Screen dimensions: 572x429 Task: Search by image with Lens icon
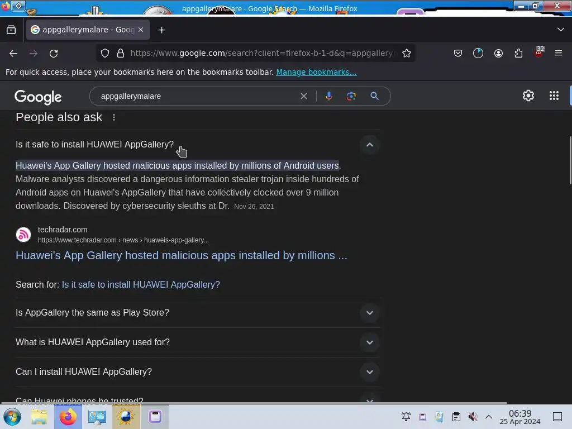coord(351,96)
